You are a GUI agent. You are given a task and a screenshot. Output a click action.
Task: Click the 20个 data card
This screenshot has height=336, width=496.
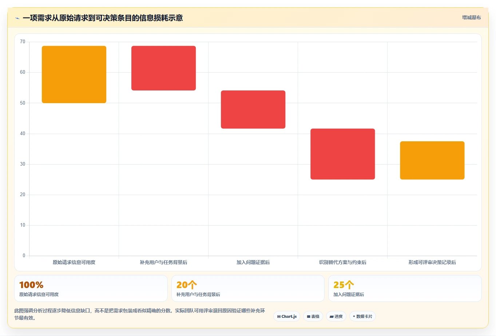click(248, 288)
